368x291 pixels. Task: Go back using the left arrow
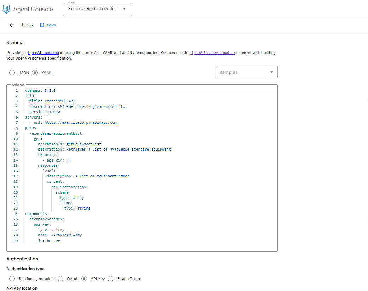(x=12, y=25)
